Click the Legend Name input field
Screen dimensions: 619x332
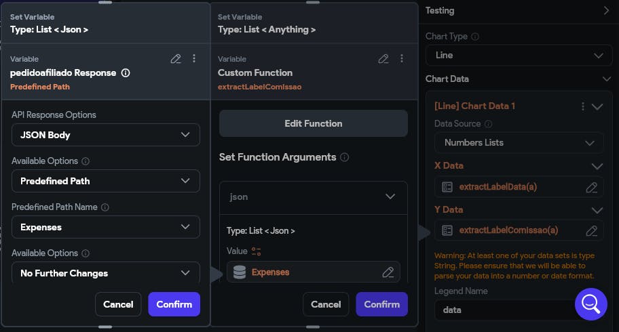pyautogui.click(x=502, y=310)
